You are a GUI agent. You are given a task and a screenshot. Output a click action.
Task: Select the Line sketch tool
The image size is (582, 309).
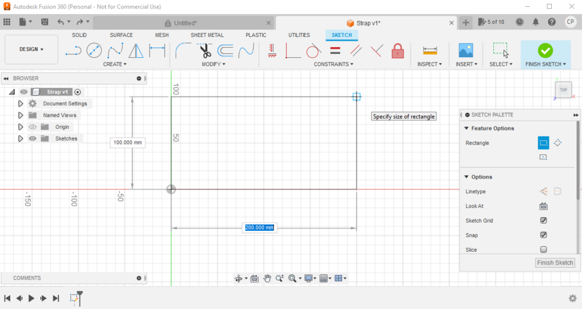pyautogui.click(x=73, y=51)
